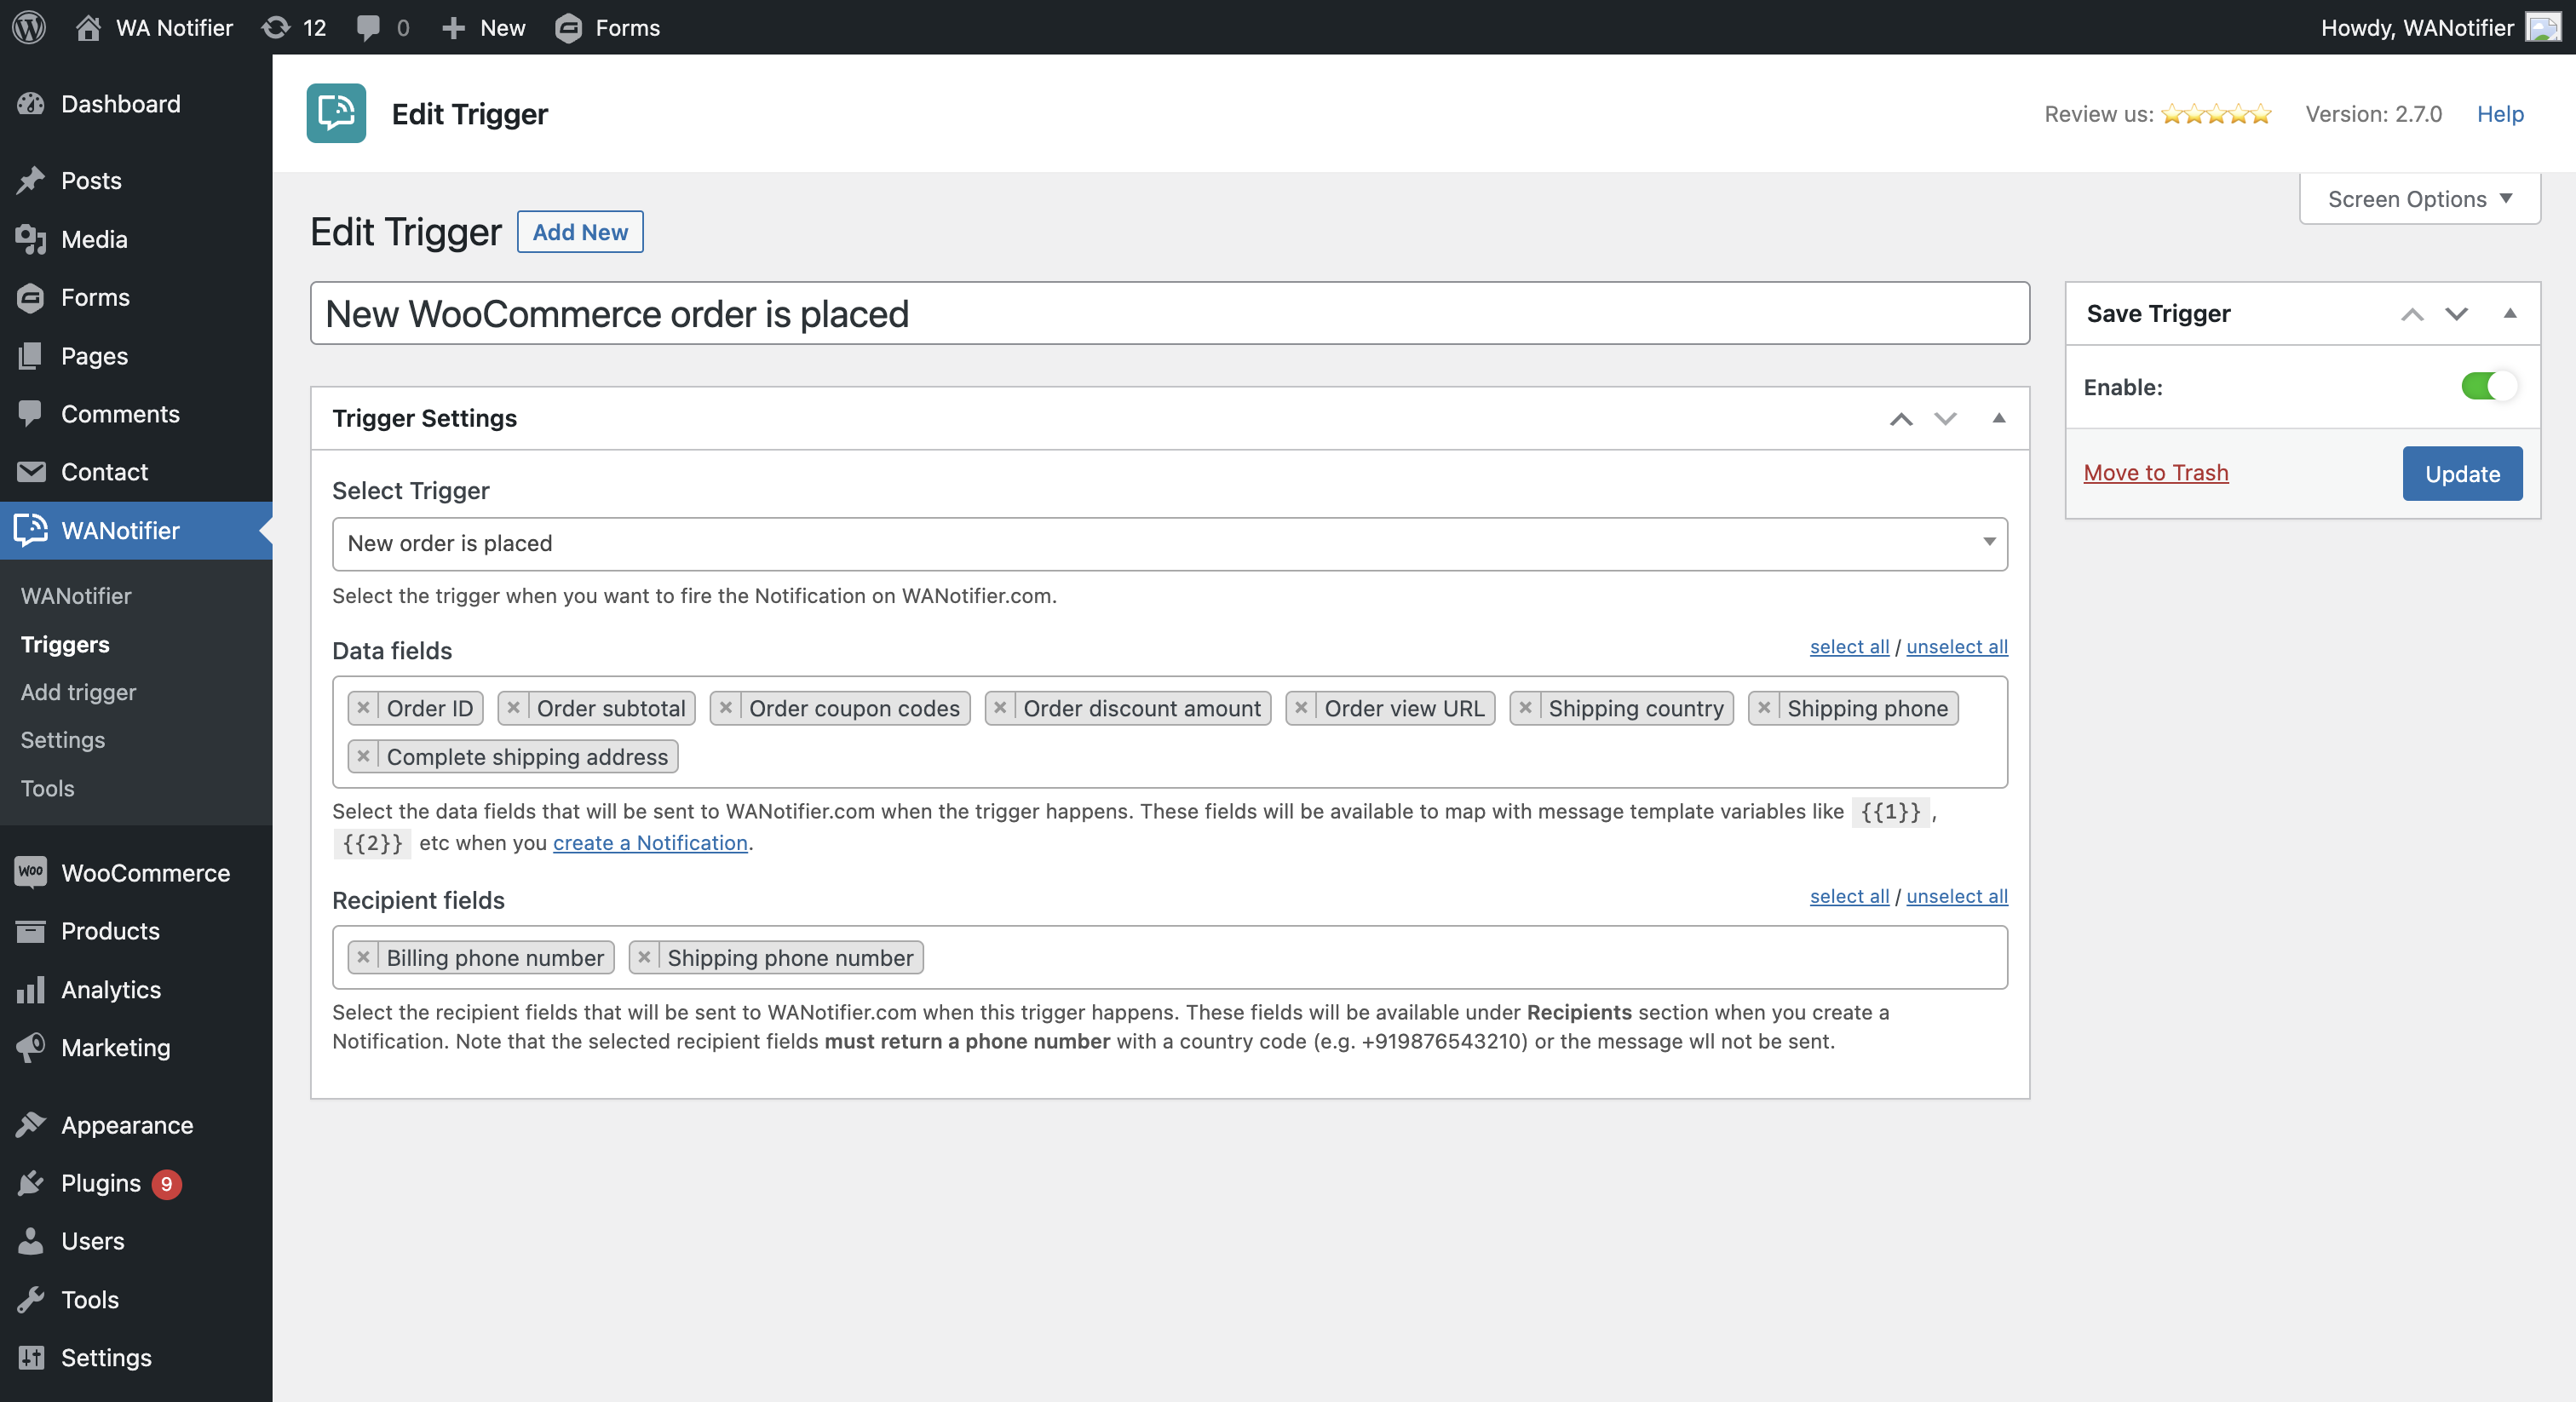Click the WANotifier logo beside Edit Trigger header

coord(336,113)
